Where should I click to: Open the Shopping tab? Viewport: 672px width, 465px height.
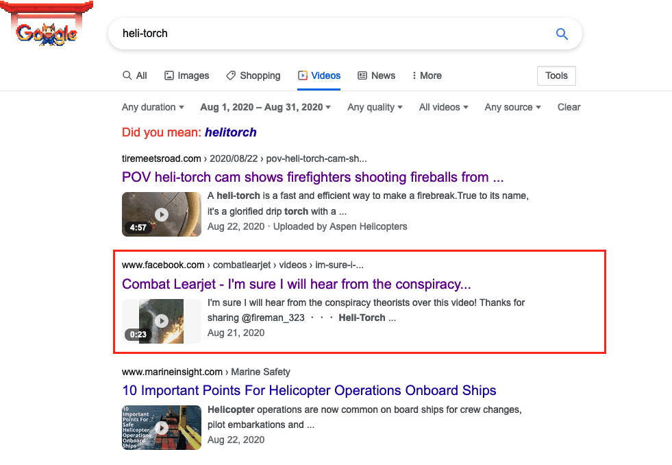(253, 75)
